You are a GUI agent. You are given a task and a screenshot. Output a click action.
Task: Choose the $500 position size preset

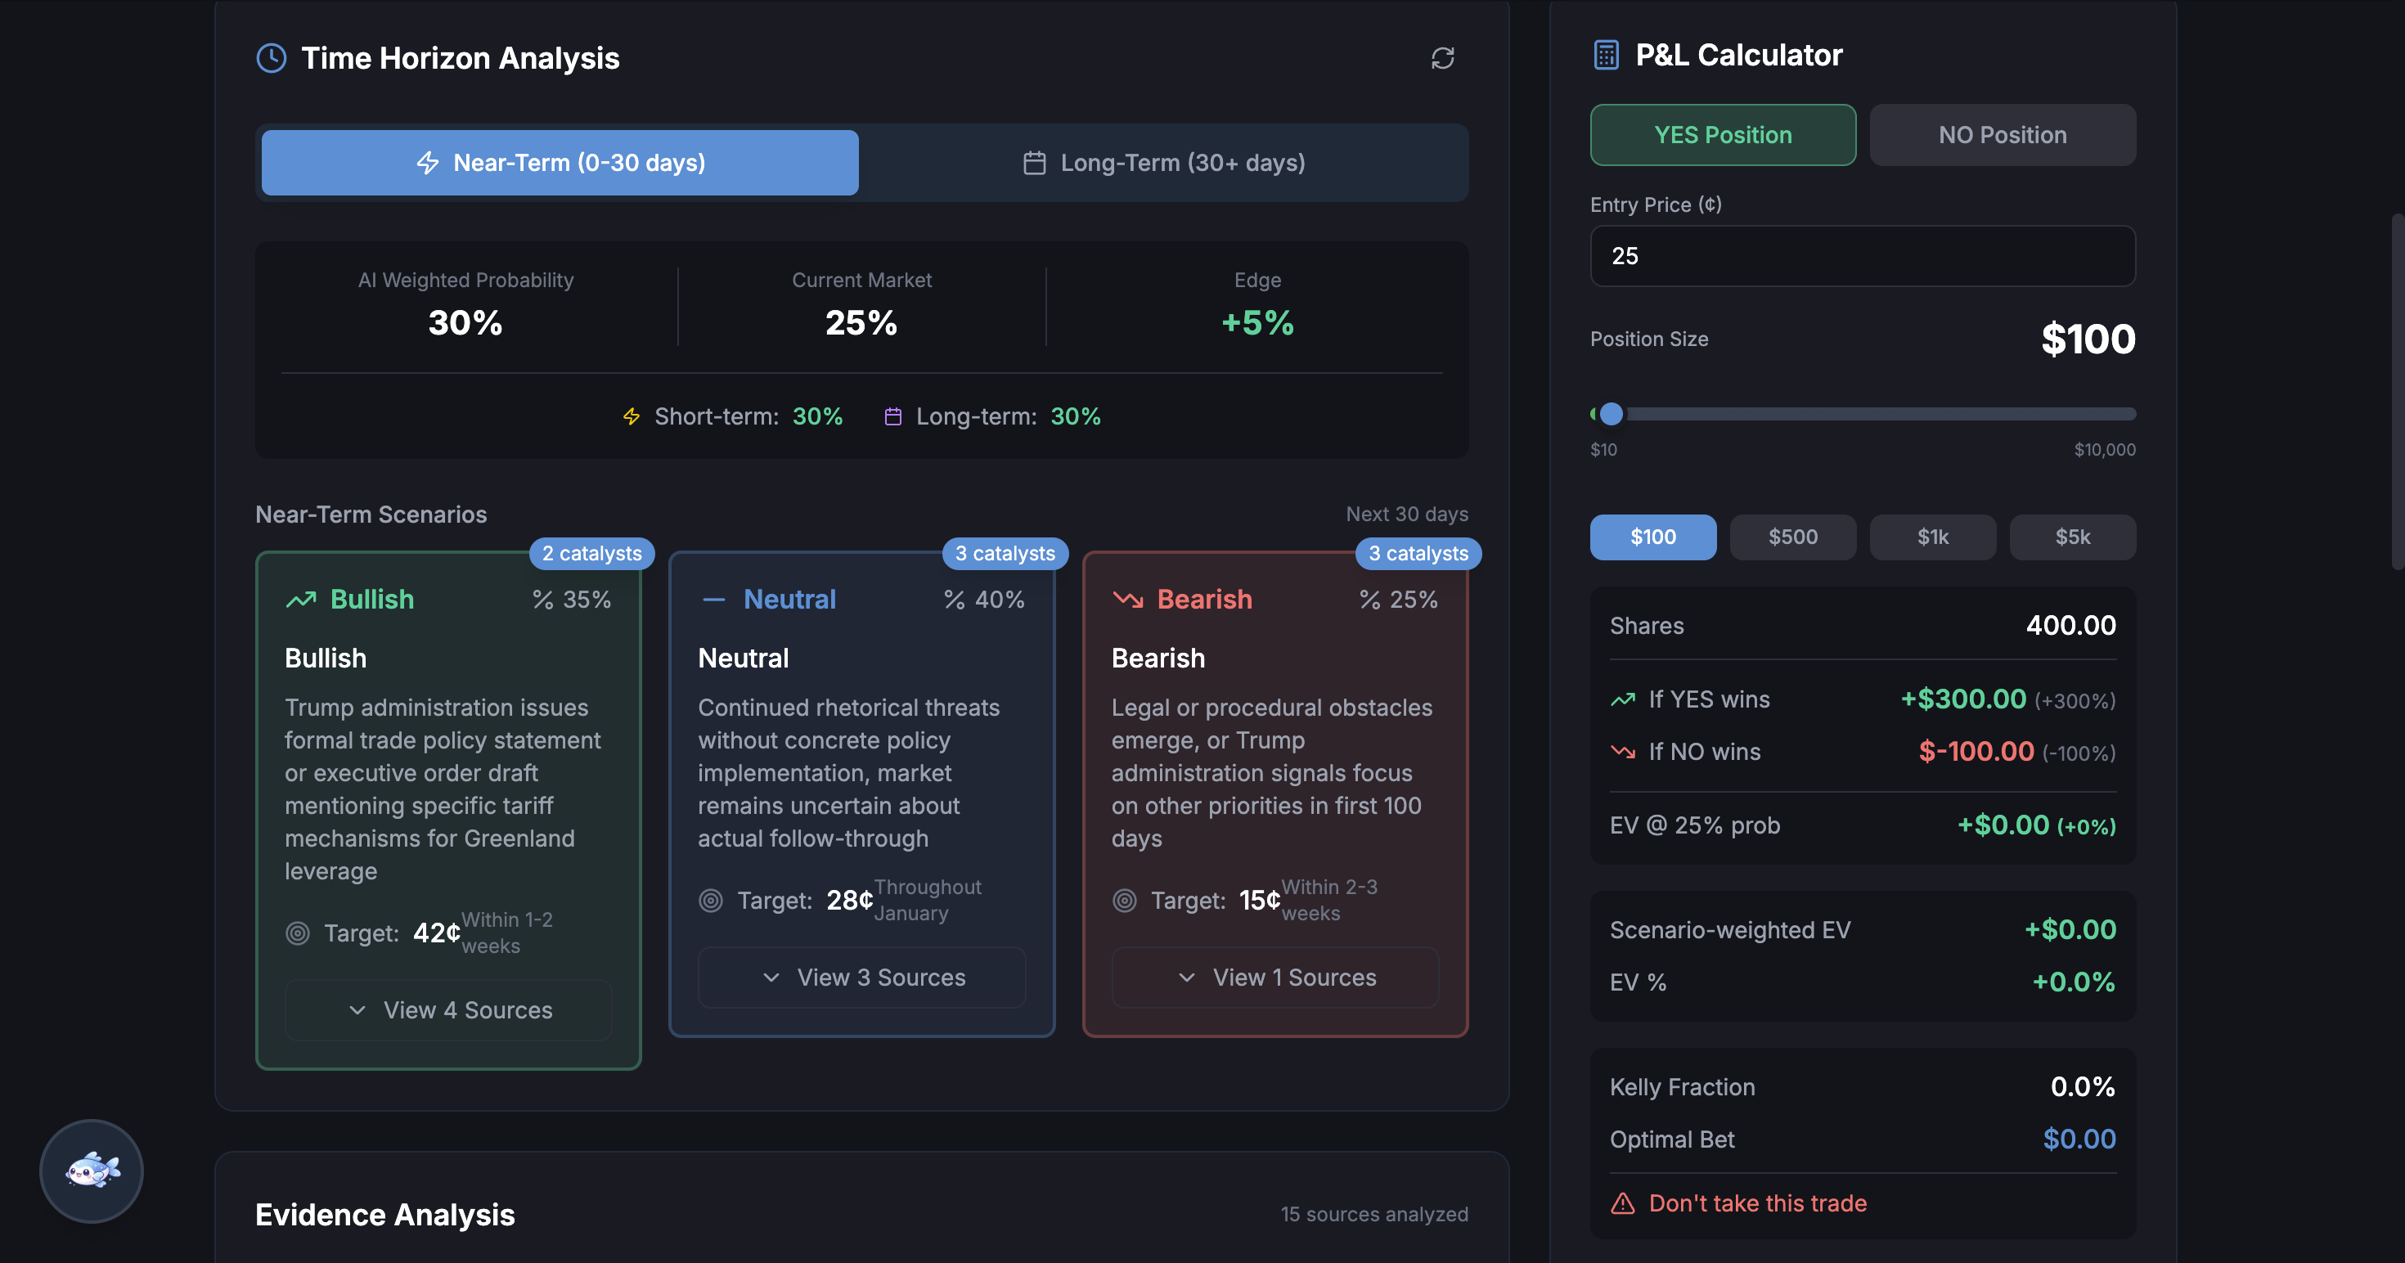click(1792, 537)
